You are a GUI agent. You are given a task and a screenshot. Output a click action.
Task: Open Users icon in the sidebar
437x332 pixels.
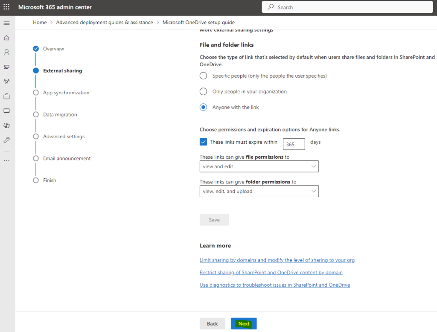tap(6, 52)
